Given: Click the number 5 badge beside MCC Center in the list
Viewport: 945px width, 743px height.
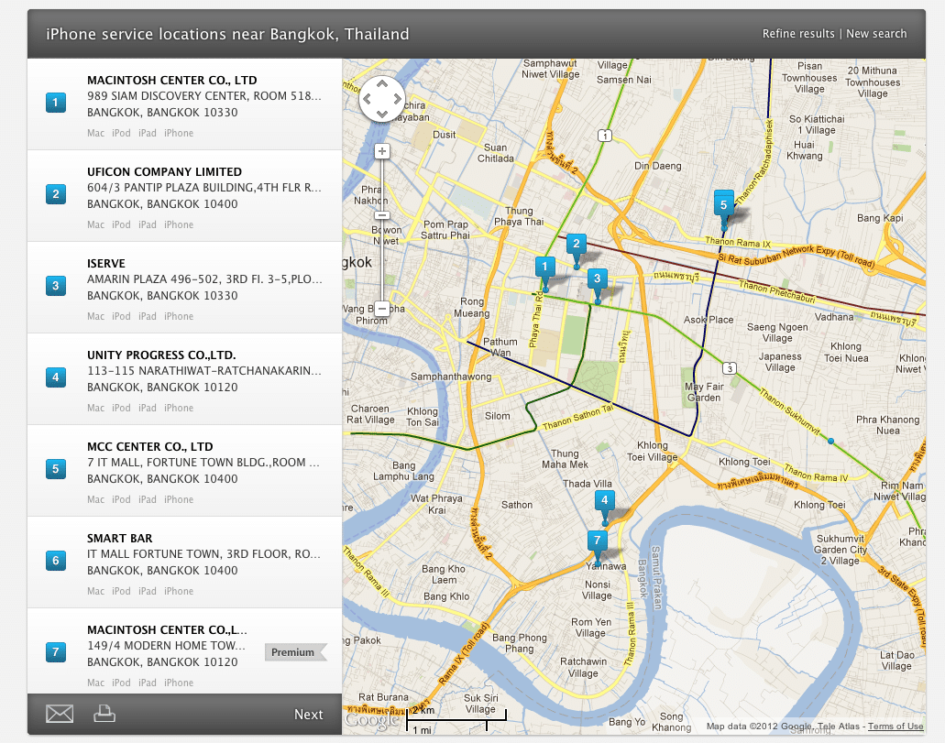Looking at the screenshot, I should 55,469.
